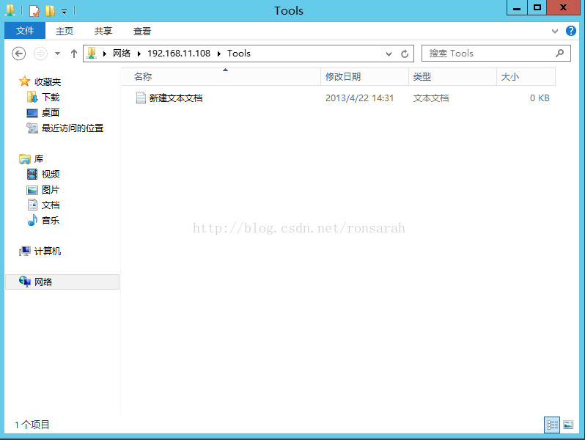Open recent locations dropdown arrow
Viewport: 585px width, 440px height.
pos(57,54)
